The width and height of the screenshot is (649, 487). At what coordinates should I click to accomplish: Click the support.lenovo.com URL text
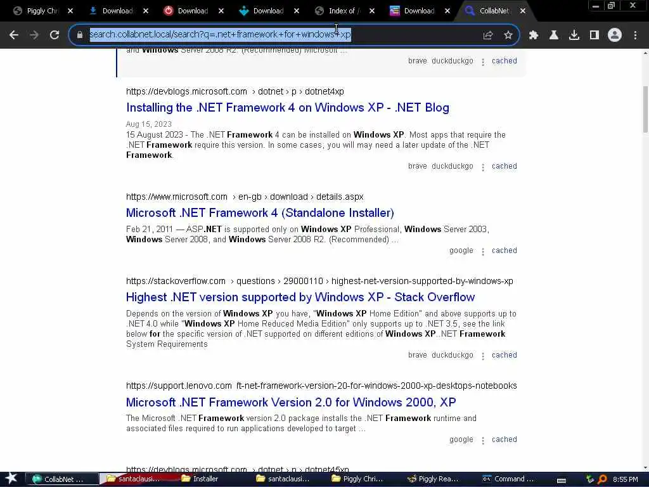point(321,386)
